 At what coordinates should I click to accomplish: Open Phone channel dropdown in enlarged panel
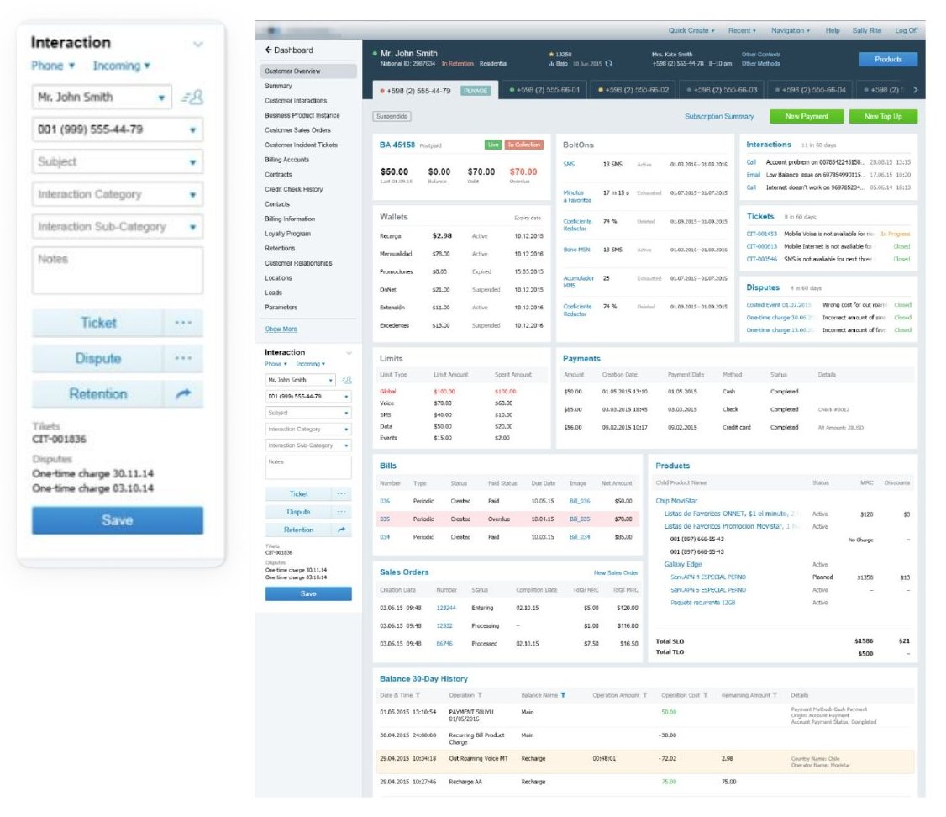[x=53, y=66]
